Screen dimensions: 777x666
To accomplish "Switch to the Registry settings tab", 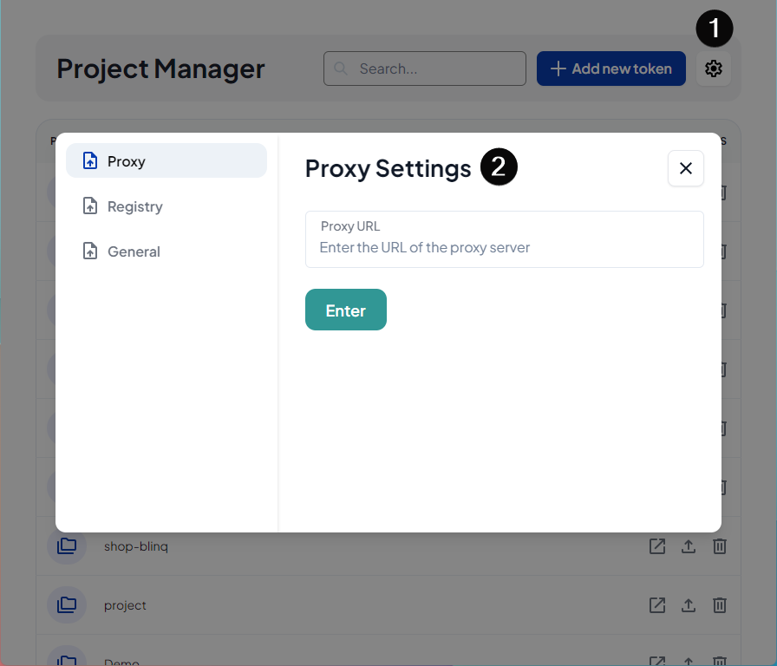I will pos(134,206).
